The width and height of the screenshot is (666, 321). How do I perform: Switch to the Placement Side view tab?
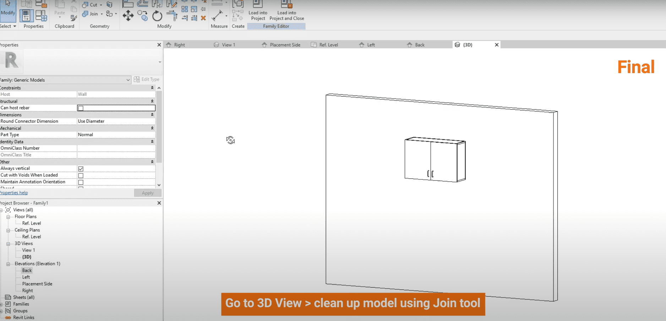285,45
